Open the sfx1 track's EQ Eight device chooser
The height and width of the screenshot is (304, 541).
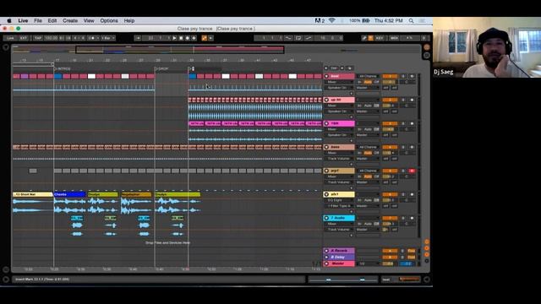(339, 200)
